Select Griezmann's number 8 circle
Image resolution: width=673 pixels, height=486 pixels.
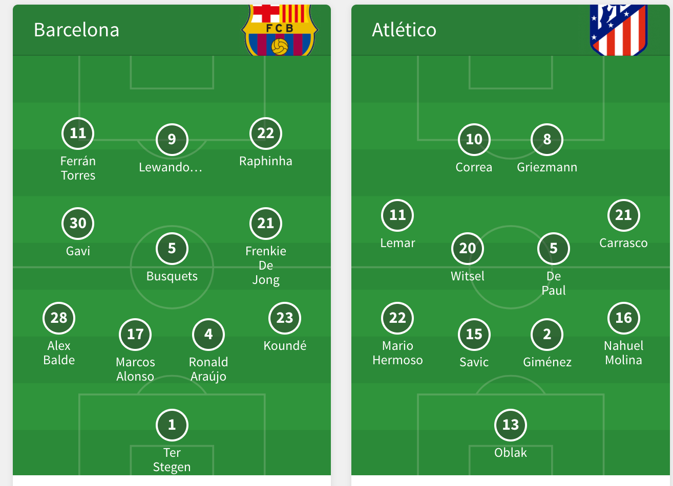[x=547, y=139]
